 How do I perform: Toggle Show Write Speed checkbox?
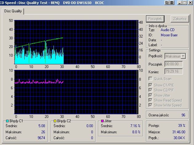coord(150,105)
